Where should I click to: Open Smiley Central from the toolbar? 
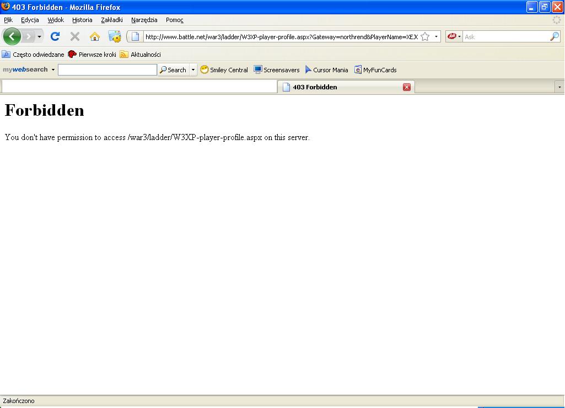(x=224, y=70)
